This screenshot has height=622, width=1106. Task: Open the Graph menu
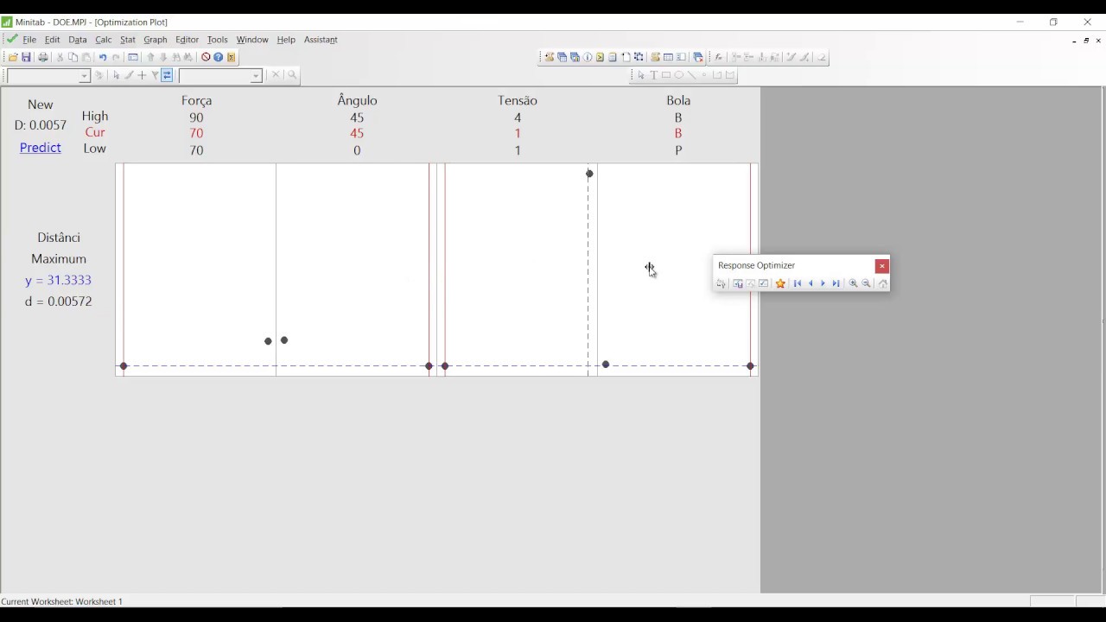point(156,40)
